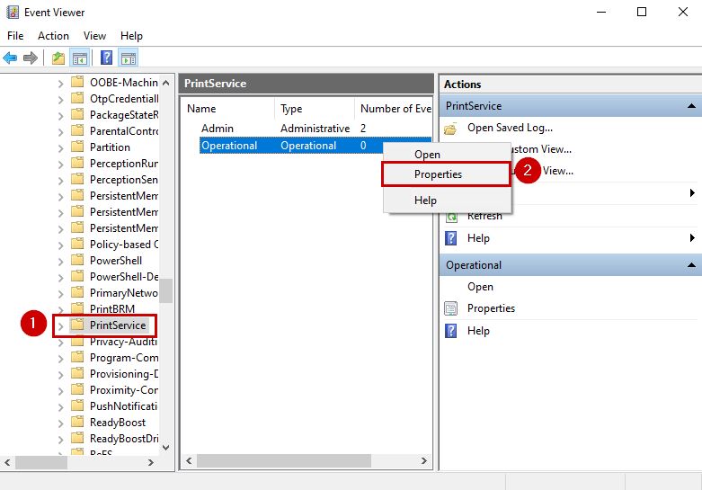Click the Forward arrow toolbar icon
The image size is (702, 490).
30,58
